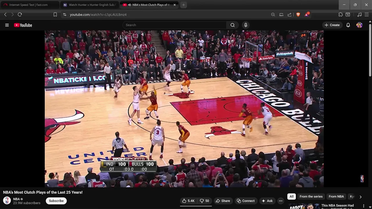Click the NBA logo watermark in the player
372x209 pixels.
pyautogui.click(x=362, y=179)
